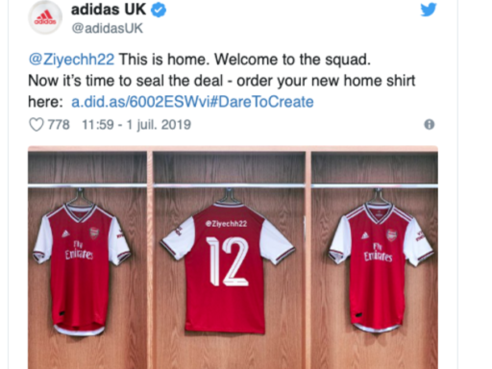Click the number 12 shirt in photo
This screenshot has height=369, width=492.
(228, 267)
